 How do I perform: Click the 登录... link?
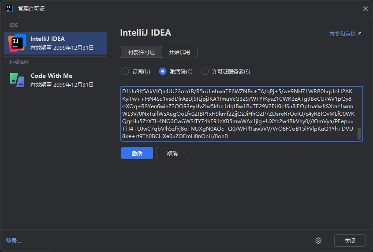coord(14,241)
